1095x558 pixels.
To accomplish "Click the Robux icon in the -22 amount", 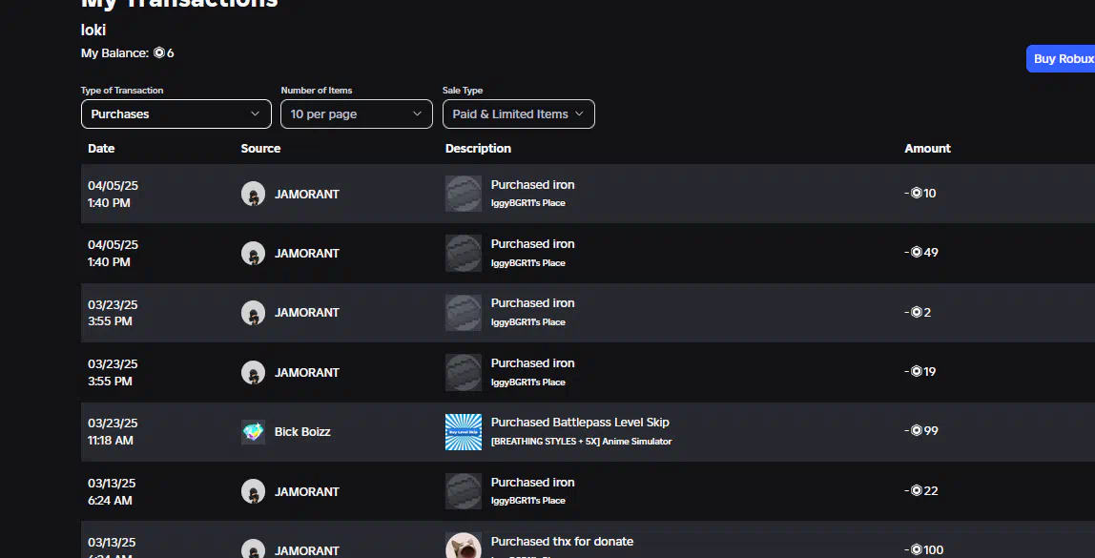I will [917, 491].
